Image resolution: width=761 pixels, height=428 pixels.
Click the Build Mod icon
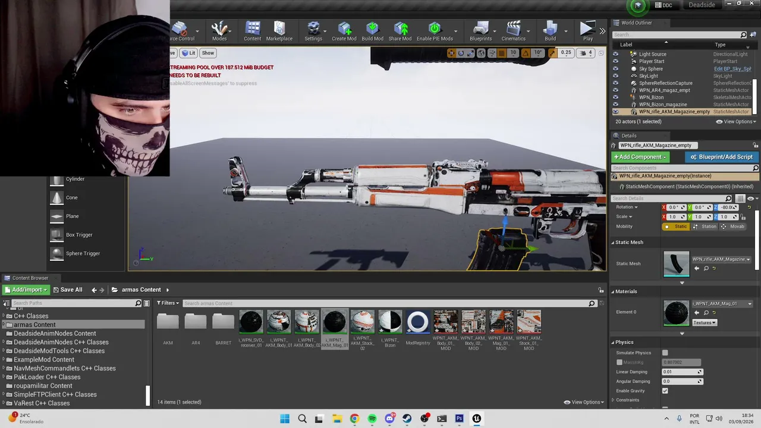(x=372, y=31)
